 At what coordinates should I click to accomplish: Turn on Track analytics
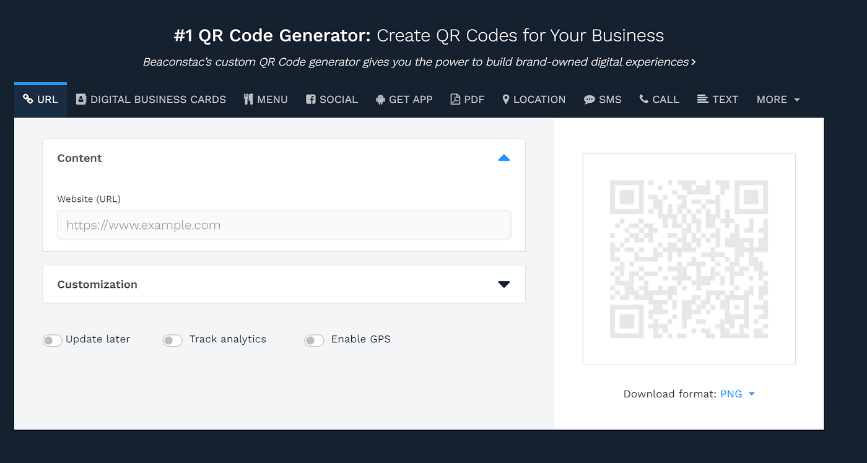click(172, 340)
